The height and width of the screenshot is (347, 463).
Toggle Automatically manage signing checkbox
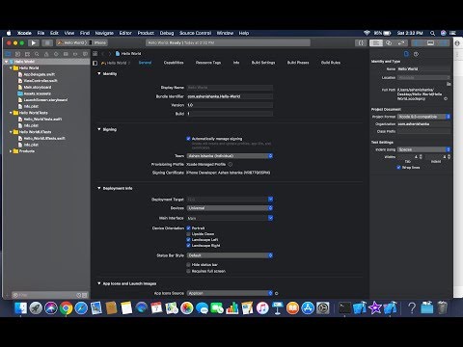pos(188,139)
